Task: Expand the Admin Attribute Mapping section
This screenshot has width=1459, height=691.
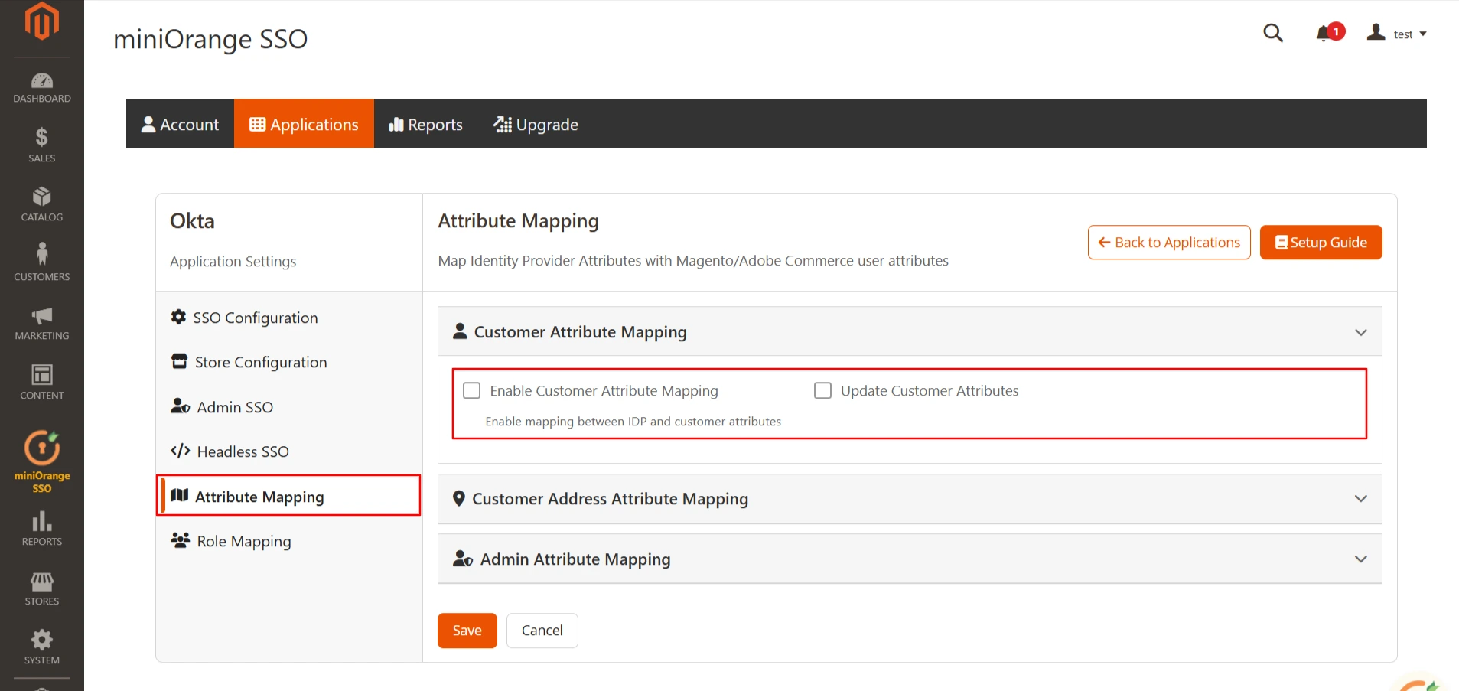Action: [x=1361, y=559]
